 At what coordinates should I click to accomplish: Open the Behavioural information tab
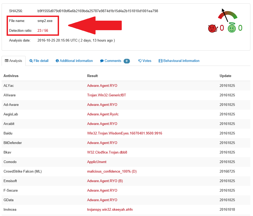181,61
